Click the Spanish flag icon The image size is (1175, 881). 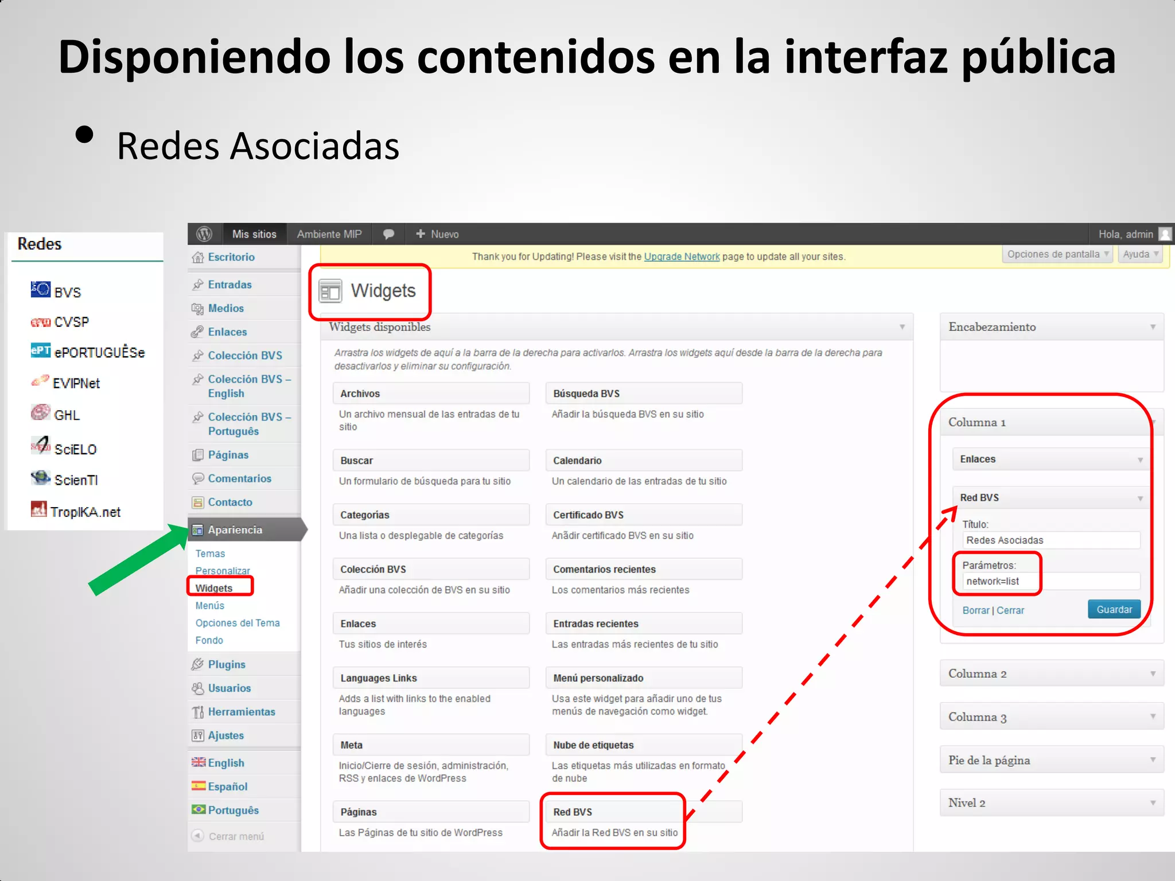pos(199,786)
